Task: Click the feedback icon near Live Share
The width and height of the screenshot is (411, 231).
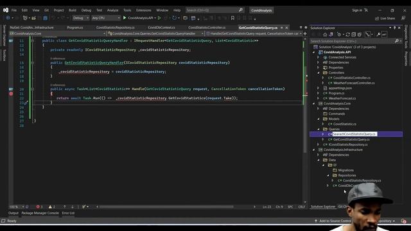Action: [403, 18]
